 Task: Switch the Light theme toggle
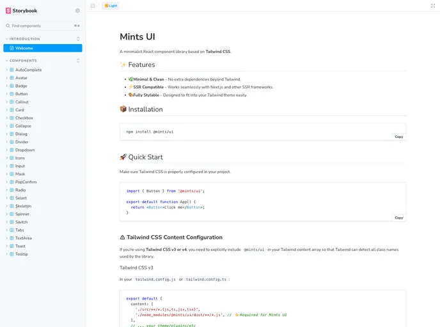111,6
